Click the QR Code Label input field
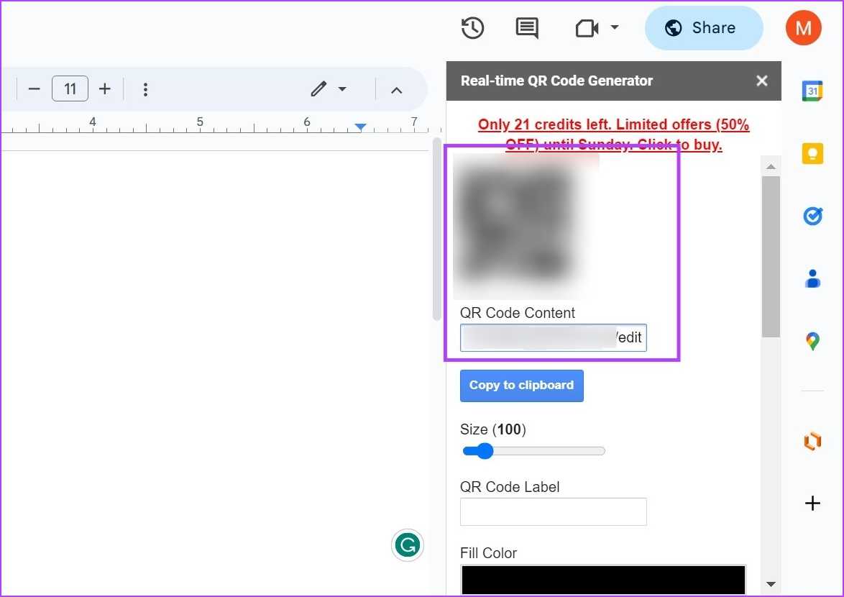Image resolution: width=844 pixels, height=597 pixels. (x=553, y=511)
